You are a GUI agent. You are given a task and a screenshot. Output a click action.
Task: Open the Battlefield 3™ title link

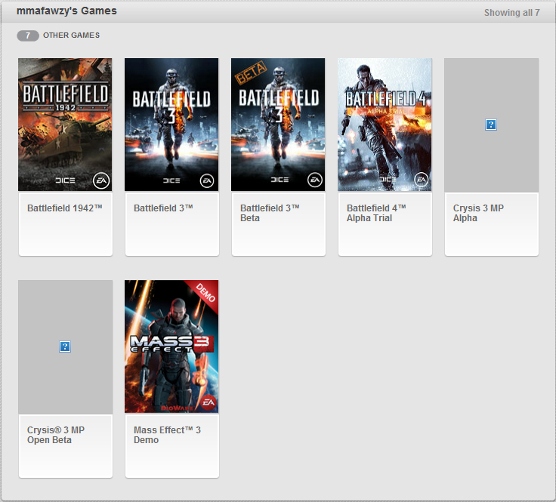pos(163,208)
